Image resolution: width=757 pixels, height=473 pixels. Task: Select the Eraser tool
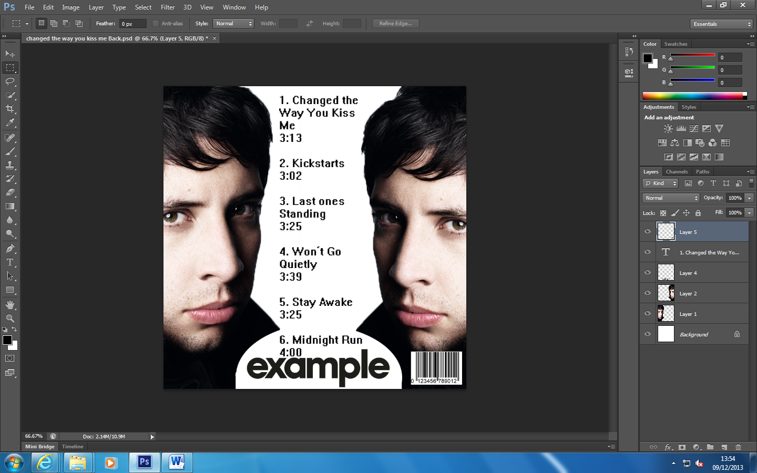[10, 192]
